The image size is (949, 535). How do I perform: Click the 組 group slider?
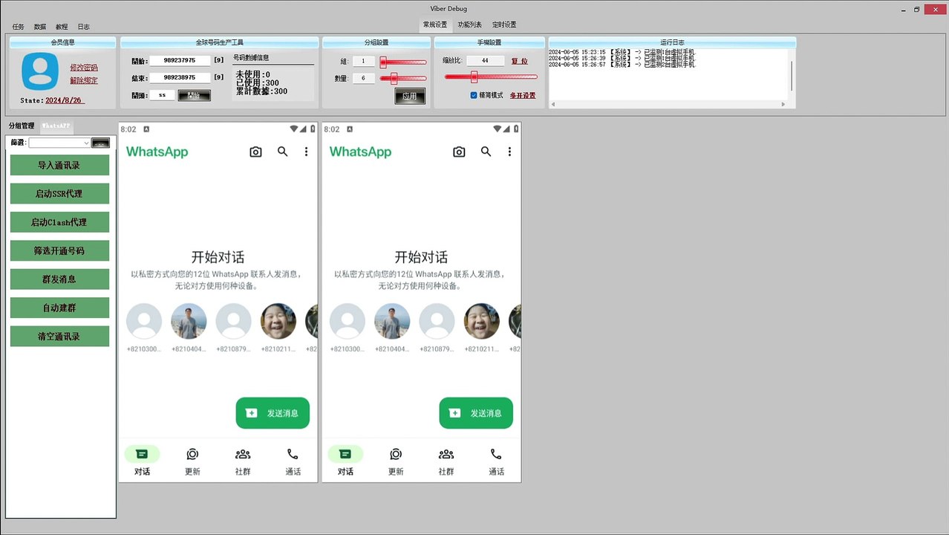click(x=403, y=62)
